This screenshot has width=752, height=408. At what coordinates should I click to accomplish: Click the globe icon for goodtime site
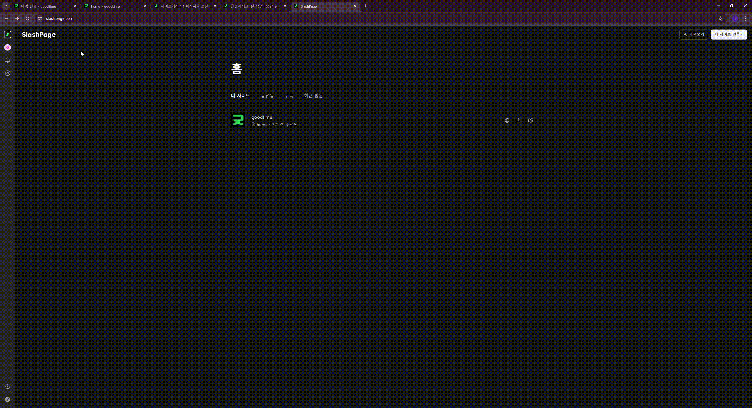click(x=507, y=120)
